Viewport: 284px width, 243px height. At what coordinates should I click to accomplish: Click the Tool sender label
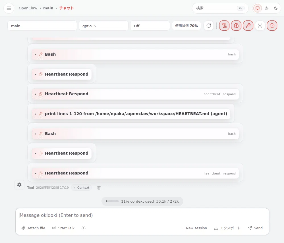pyautogui.click(x=30, y=188)
